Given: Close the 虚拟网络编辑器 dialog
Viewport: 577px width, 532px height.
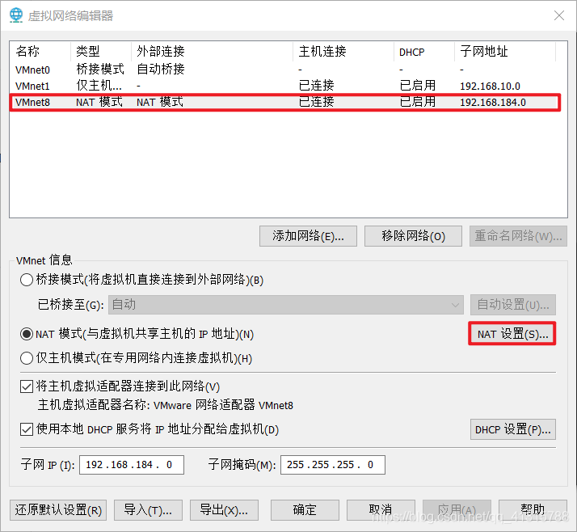Looking at the screenshot, I should (559, 15).
